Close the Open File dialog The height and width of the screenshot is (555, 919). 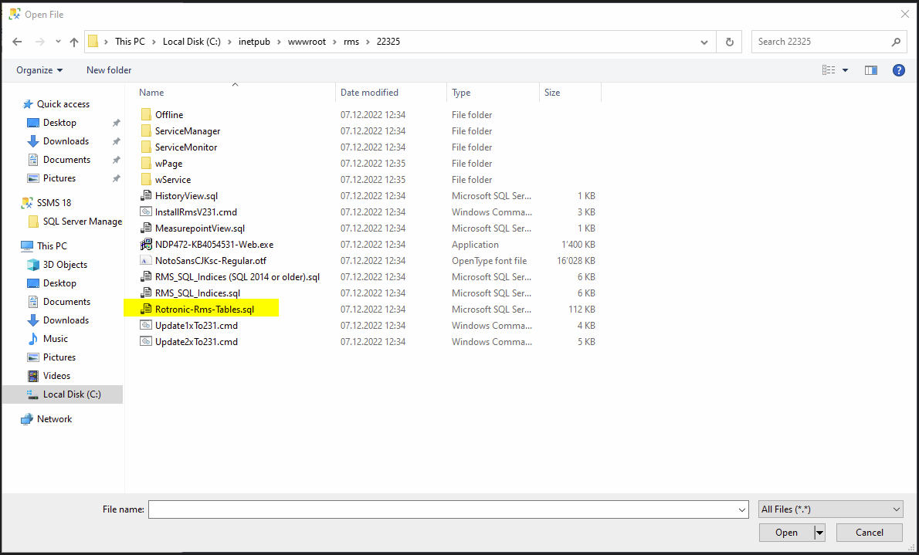(904, 14)
